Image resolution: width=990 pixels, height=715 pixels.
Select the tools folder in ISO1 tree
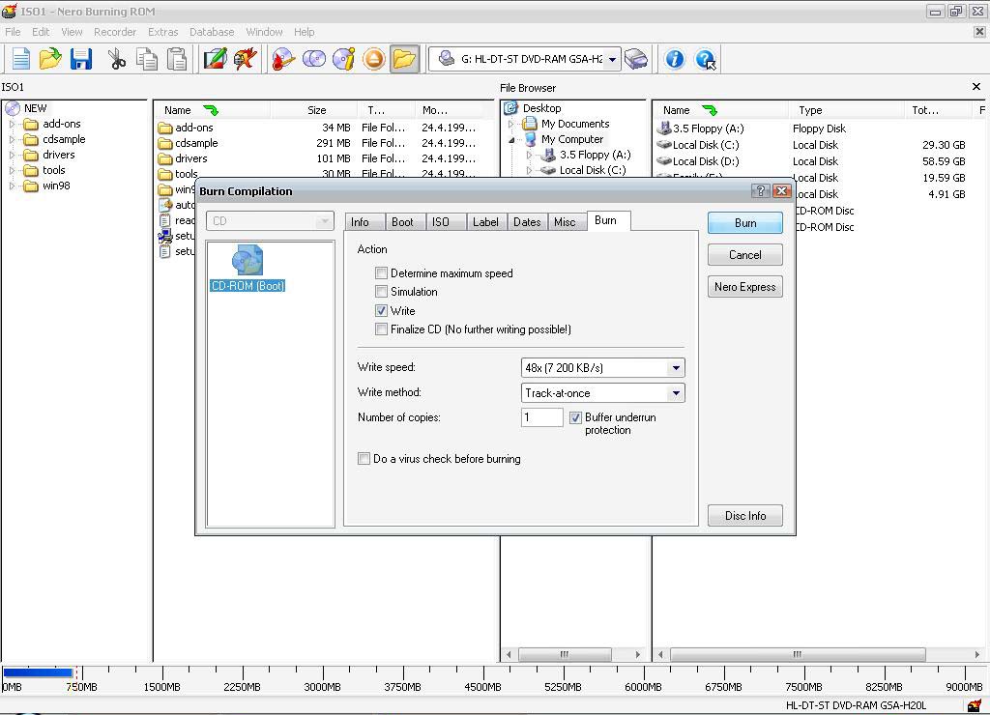coord(54,170)
